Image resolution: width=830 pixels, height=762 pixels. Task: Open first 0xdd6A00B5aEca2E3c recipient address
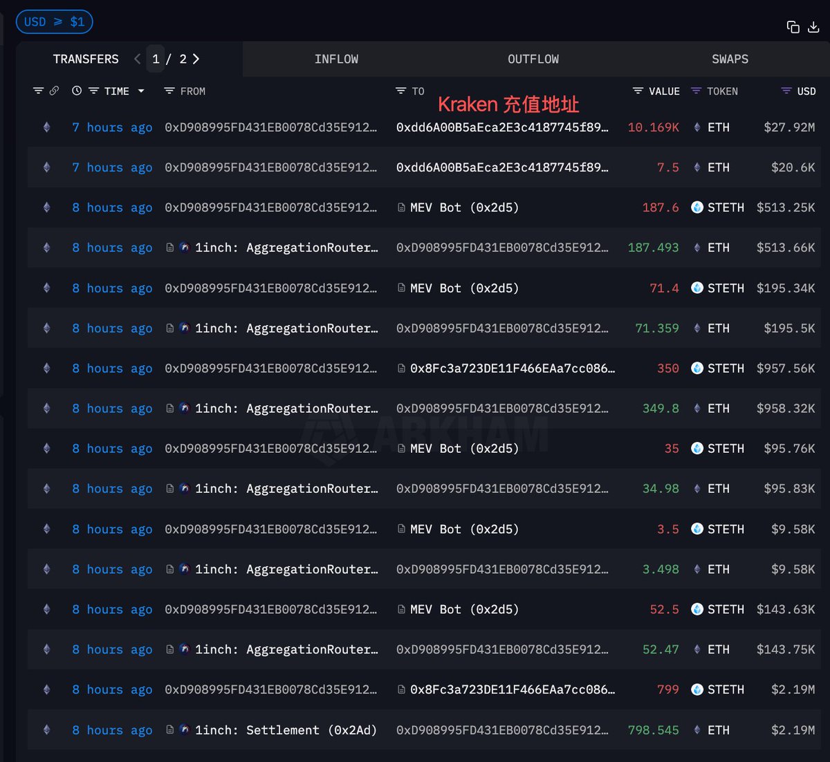coord(502,127)
